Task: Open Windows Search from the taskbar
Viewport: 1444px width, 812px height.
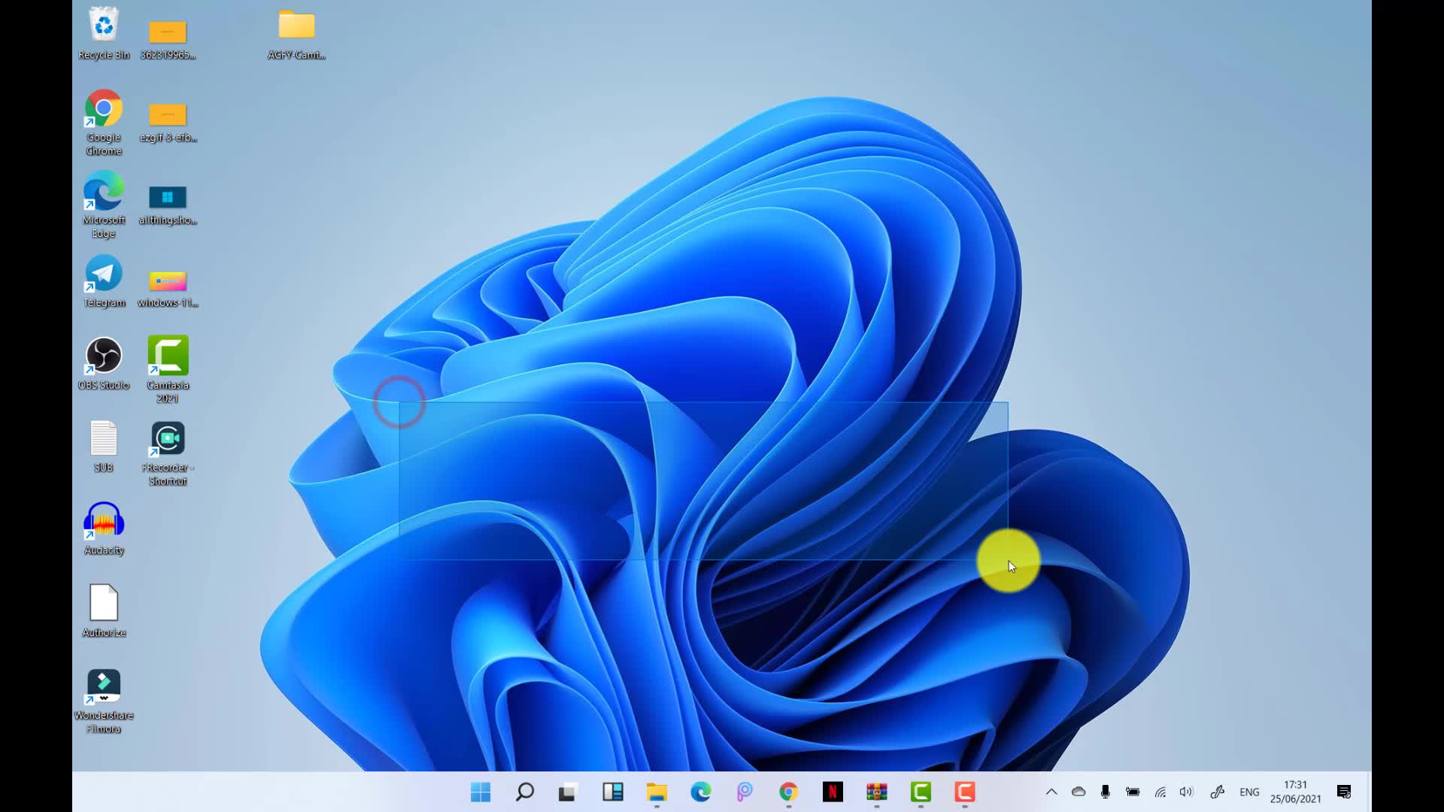Action: coord(524,792)
